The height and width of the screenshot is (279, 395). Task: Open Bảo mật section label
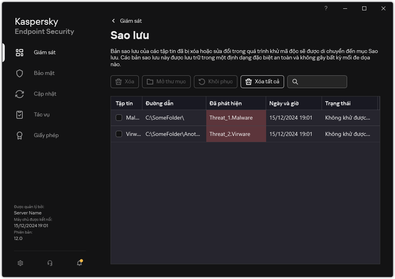(x=44, y=73)
